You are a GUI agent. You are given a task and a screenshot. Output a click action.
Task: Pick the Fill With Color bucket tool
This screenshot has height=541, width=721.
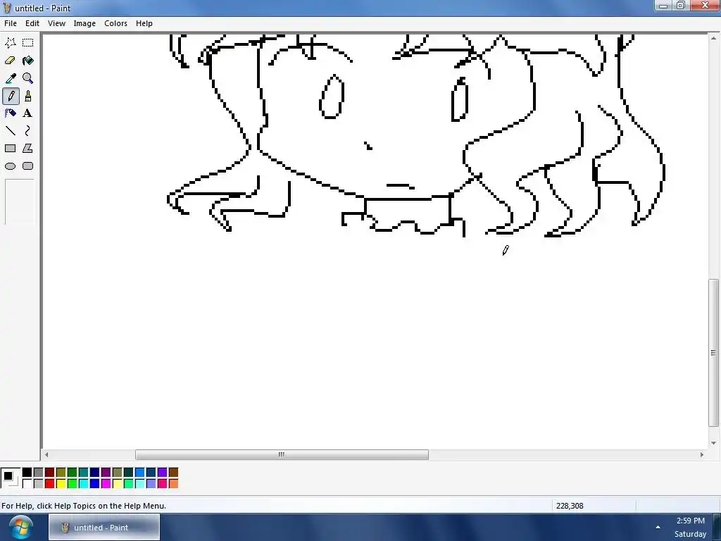28,61
